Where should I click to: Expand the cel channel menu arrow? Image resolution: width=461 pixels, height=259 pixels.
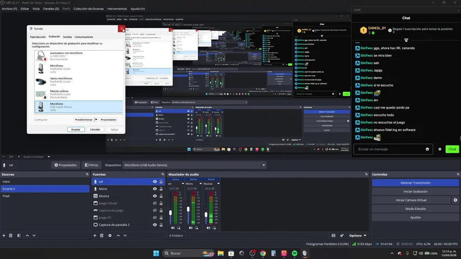(x=183, y=184)
